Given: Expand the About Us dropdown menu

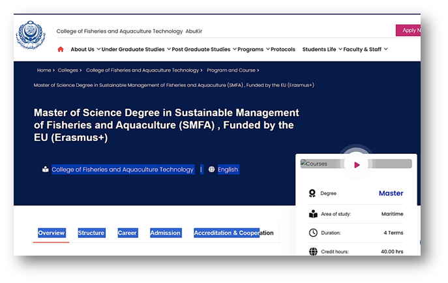Looking at the screenshot, I should (x=85, y=50).
